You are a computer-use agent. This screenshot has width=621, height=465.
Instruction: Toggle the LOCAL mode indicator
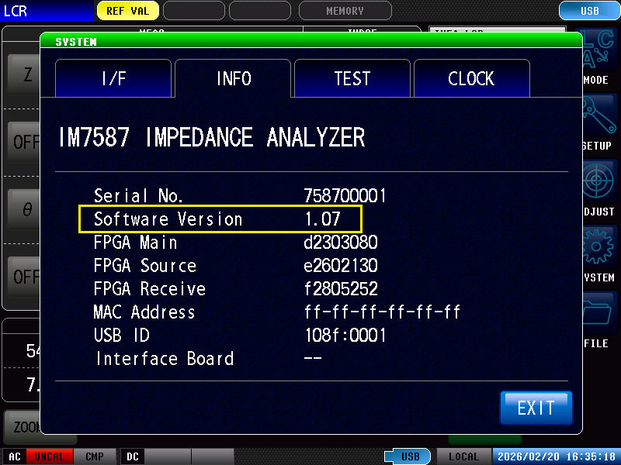[x=463, y=456]
